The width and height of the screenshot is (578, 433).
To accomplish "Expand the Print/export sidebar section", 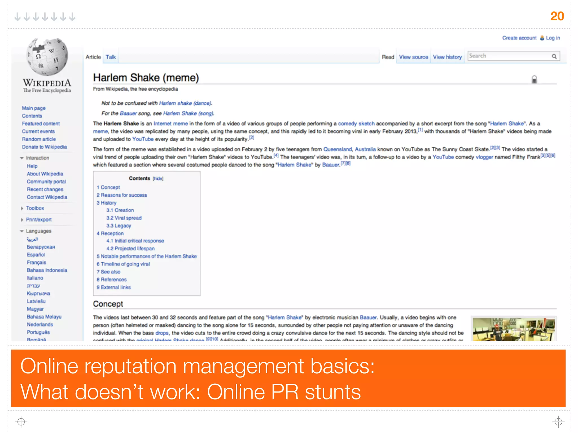I will (x=22, y=220).
